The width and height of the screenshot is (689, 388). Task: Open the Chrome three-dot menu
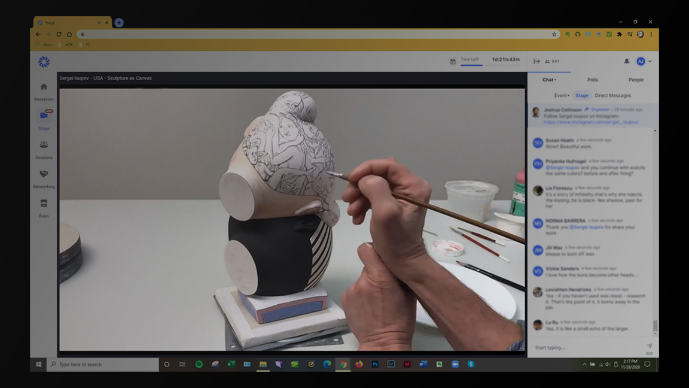coord(651,34)
